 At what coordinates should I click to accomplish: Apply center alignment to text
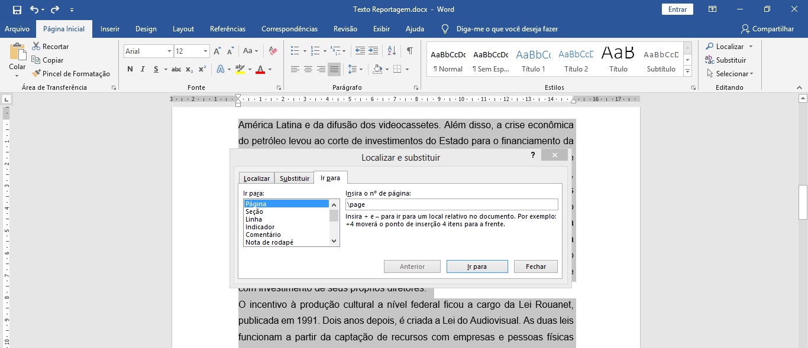click(x=308, y=69)
